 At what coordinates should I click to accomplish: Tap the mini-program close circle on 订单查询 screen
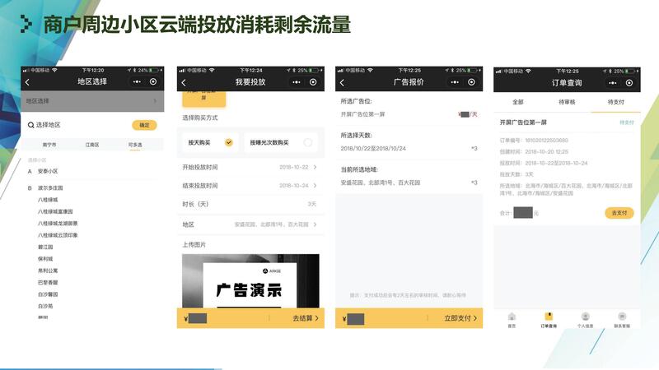tap(629, 82)
